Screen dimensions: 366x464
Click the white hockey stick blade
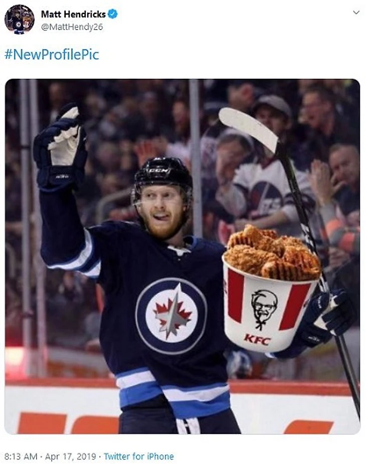[x=248, y=129]
